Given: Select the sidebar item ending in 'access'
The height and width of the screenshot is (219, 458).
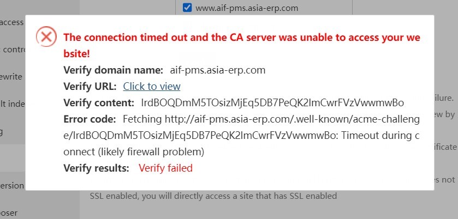Looking at the screenshot, I should click(12, 22).
